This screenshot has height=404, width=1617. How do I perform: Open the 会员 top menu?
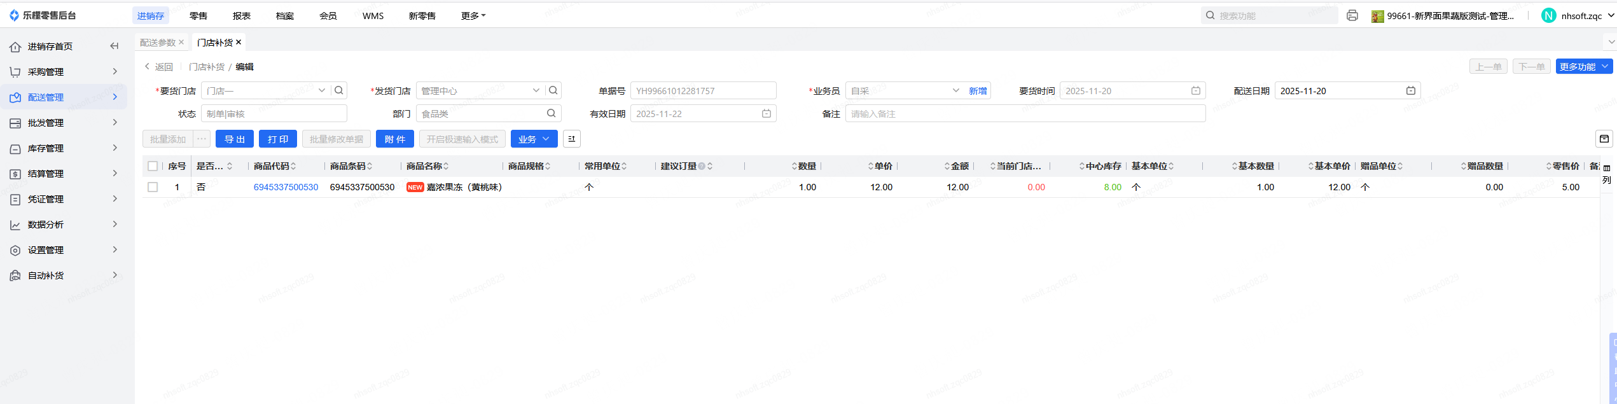(x=328, y=15)
